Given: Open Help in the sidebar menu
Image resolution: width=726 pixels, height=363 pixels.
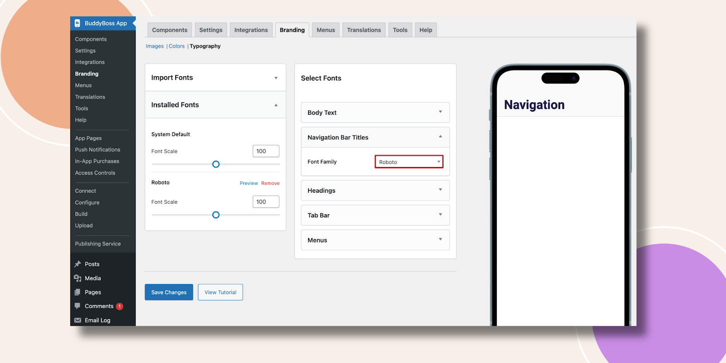Looking at the screenshot, I should [81, 120].
